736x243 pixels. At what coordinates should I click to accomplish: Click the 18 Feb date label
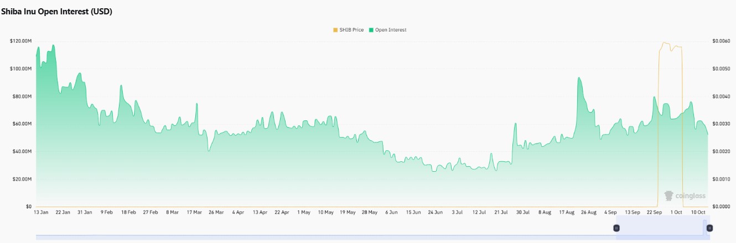(x=128, y=212)
